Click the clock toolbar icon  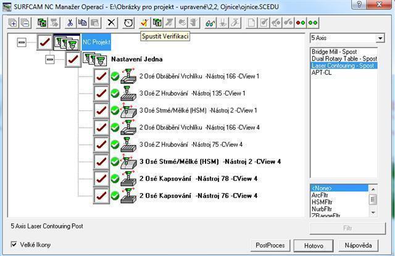tap(128, 23)
